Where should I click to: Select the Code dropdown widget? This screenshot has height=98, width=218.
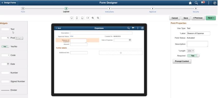5,55
